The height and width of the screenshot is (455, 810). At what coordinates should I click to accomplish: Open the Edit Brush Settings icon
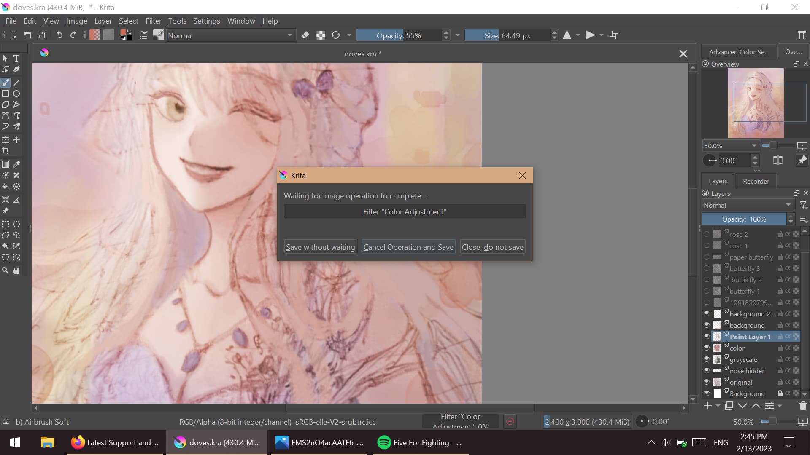pyautogui.click(x=143, y=35)
